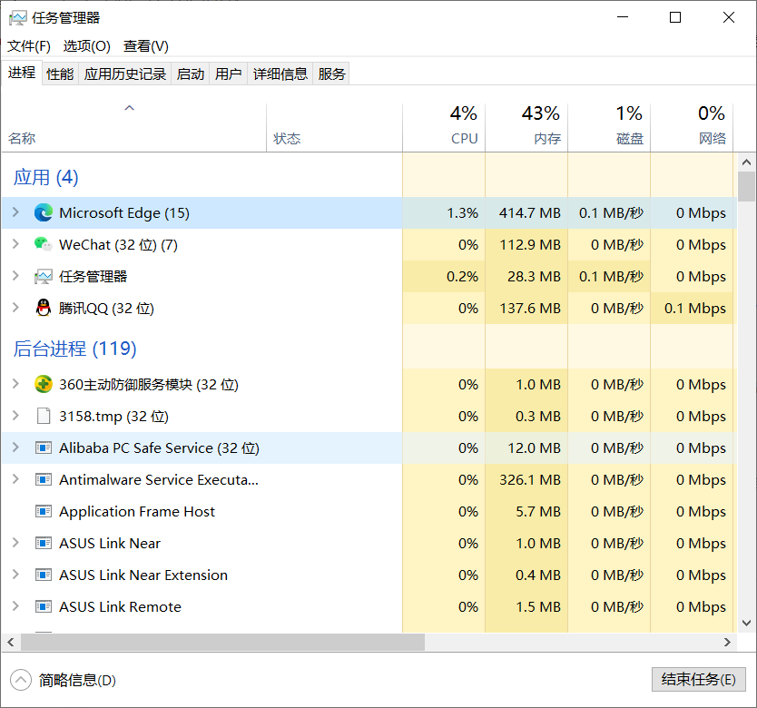Screen dimensions: 757x708
Task: Expand the ASUS Link Near Extension row
Action: pyautogui.click(x=15, y=575)
